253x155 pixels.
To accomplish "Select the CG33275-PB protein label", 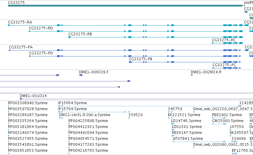I will point(141,59).
